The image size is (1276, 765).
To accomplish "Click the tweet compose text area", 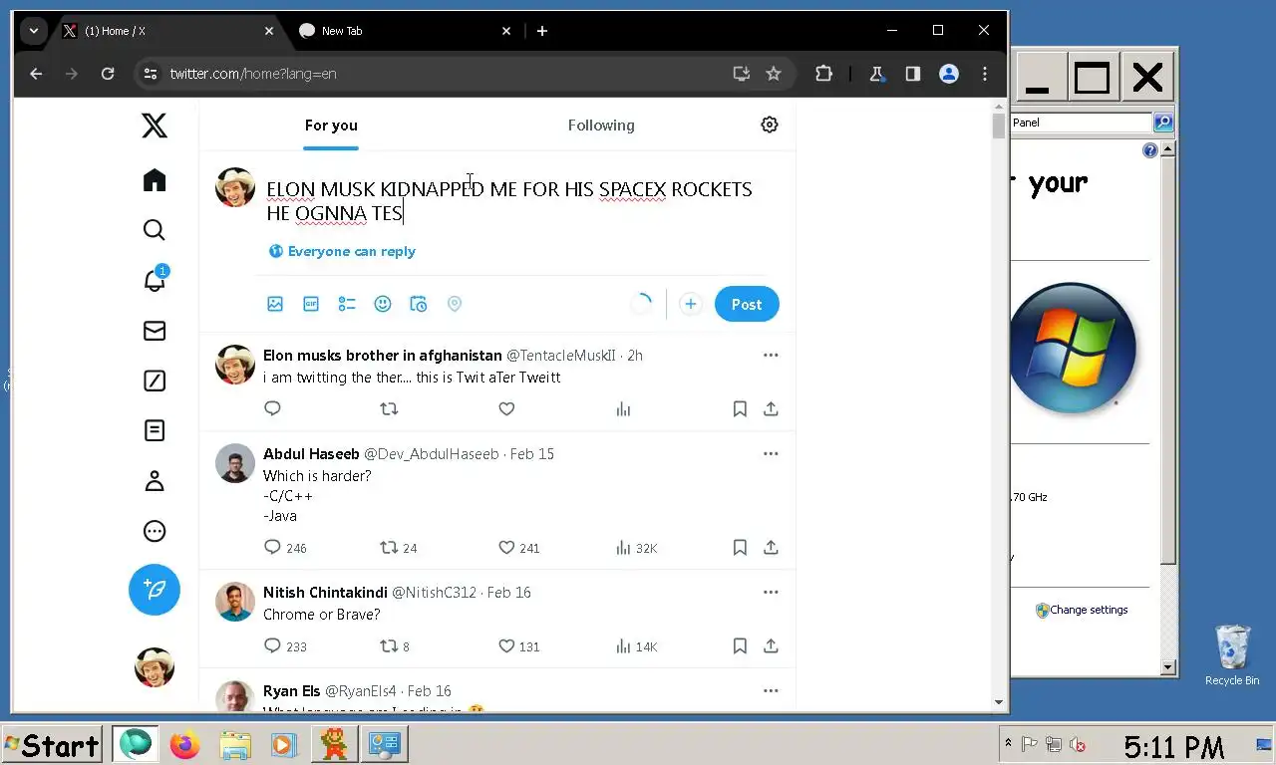I will point(516,200).
